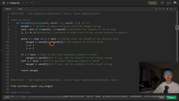Go to the next problem arrow
This screenshot has width=179, height=101.
point(27,3)
